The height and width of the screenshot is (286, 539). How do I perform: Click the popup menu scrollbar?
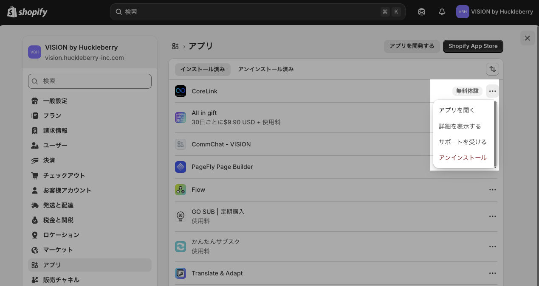point(495,134)
